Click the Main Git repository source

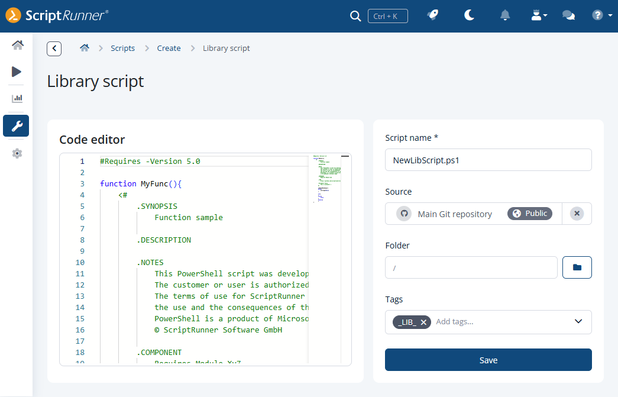coord(455,214)
